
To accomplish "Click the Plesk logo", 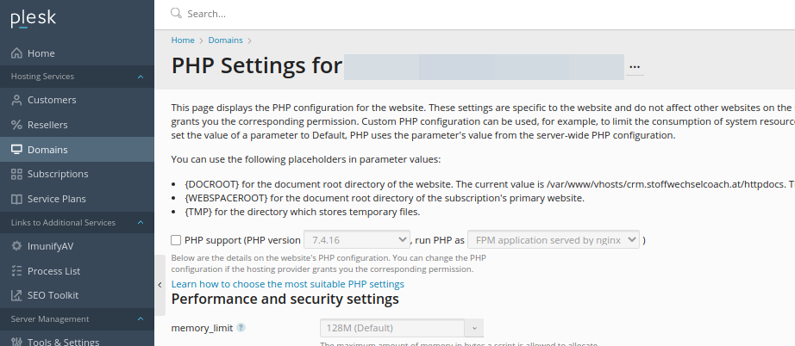I will pos(33,19).
